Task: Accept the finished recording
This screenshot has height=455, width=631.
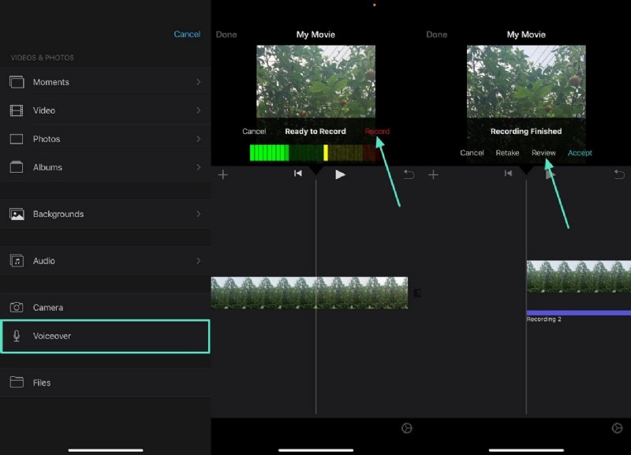Action: point(580,152)
